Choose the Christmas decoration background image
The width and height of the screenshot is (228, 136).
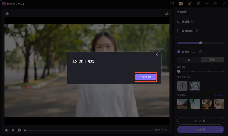point(219,104)
